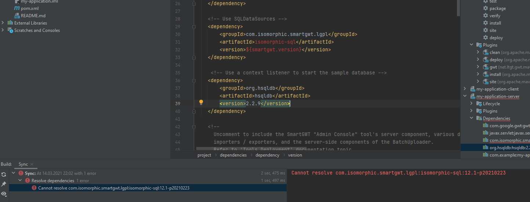The height and width of the screenshot is (202, 530).
Task: Click the version breadcrumb
Action: click(x=295, y=155)
